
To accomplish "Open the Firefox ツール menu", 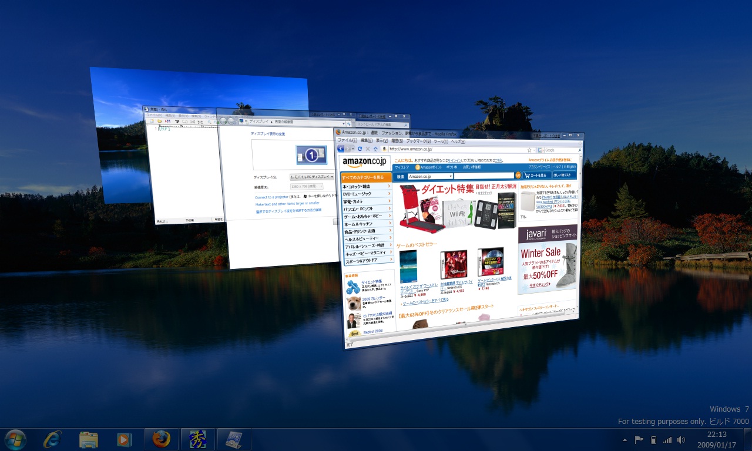I will (441, 142).
